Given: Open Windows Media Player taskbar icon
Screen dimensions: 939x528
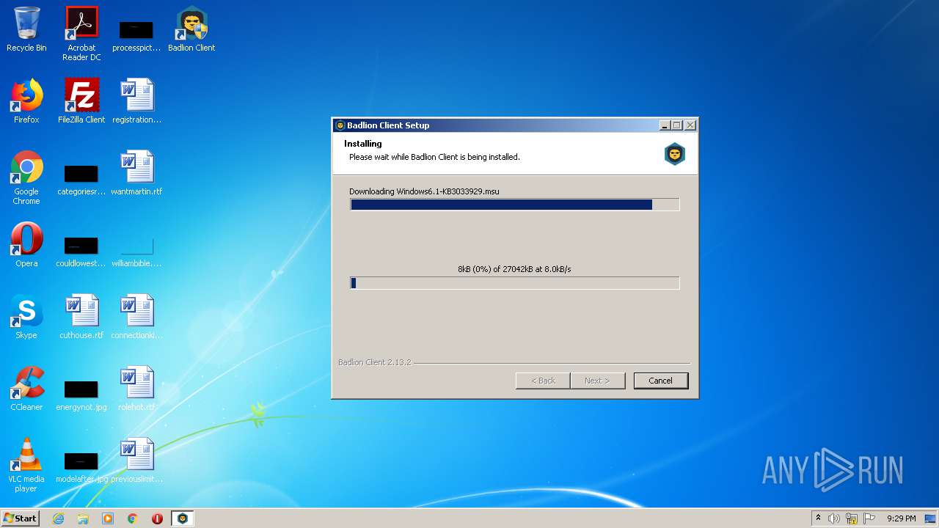Looking at the screenshot, I should tap(108, 518).
